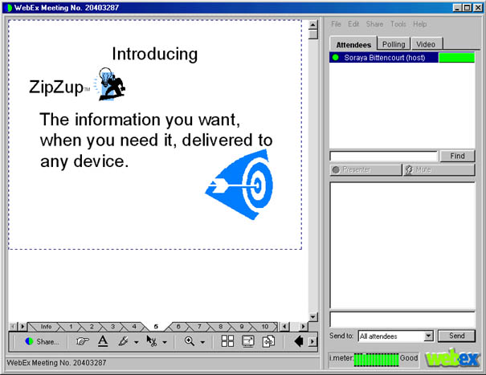This screenshot has height=375, width=486.
Task: Open the Send to attendees dropdown
Action: [428, 336]
